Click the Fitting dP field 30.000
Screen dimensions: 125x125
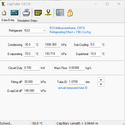click(x=32, y=82)
